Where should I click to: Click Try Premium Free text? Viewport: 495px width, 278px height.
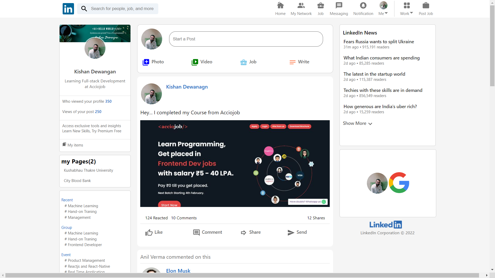coord(106,131)
